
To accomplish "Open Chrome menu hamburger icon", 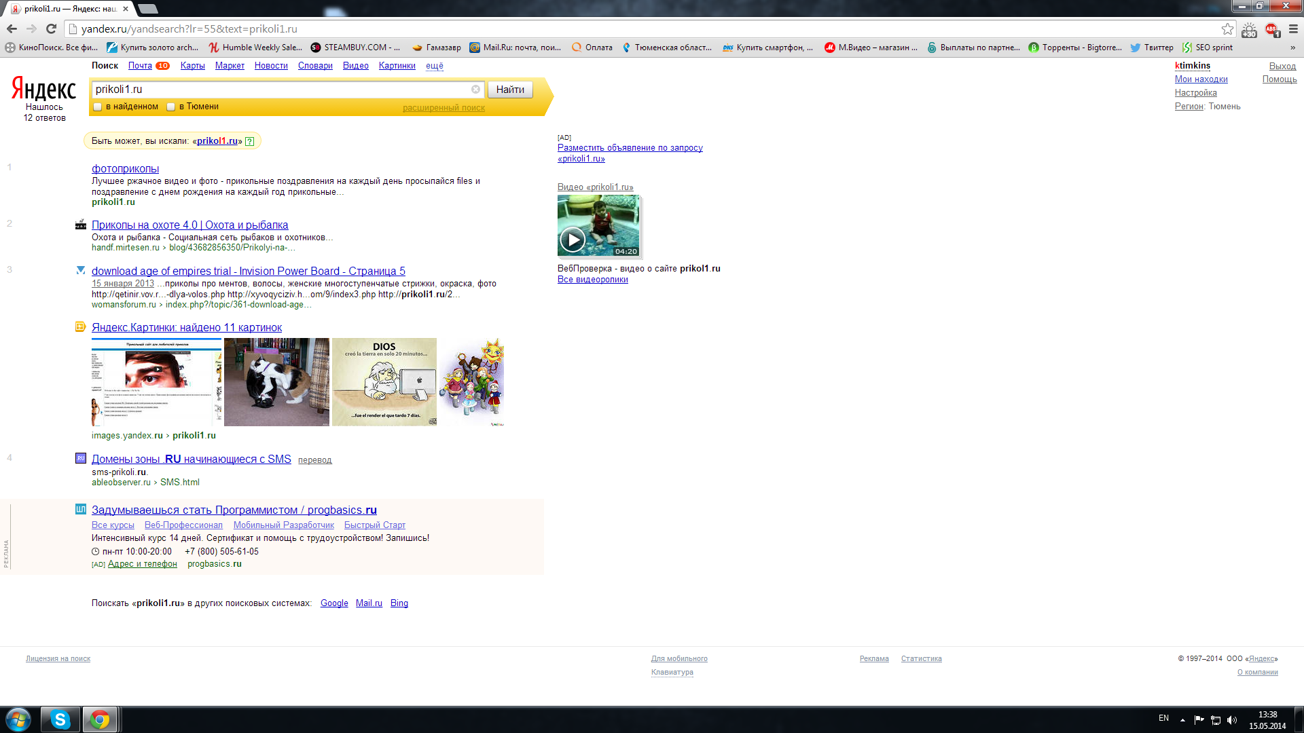I will click(x=1293, y=29).
